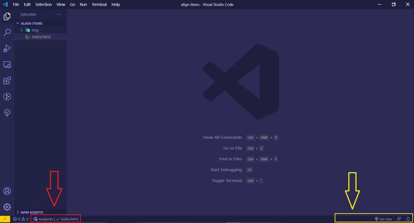Open the Accounts icon in activity bar
Image resolution: width=414 pixels, height=223 pixels.
point(7,191)
